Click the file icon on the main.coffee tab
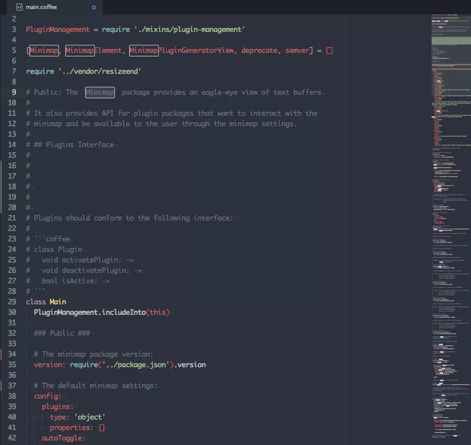 coord(18,7)
